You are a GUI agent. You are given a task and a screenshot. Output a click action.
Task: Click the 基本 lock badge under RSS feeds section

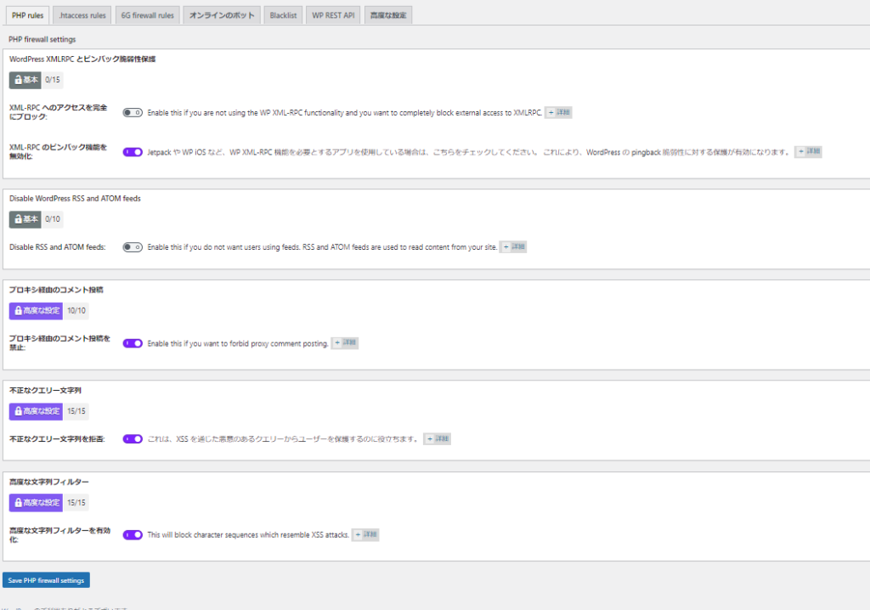[25, 219]
